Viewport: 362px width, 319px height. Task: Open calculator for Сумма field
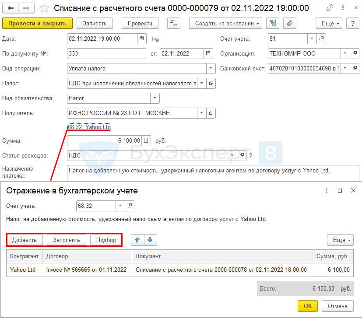tap(146, 140)
